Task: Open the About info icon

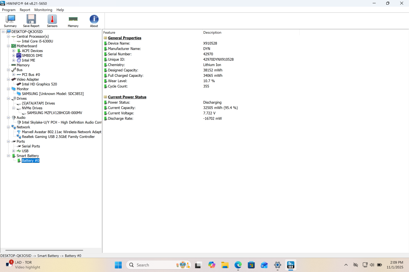Action: (x=94, y=21)
